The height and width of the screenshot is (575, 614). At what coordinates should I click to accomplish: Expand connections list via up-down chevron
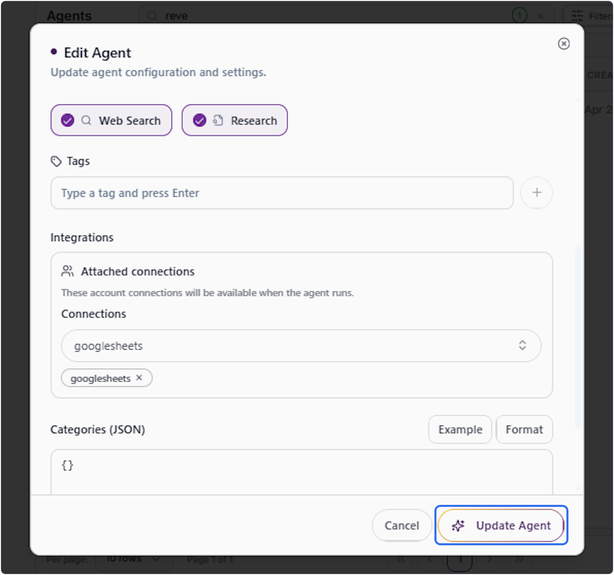point(522,345)
